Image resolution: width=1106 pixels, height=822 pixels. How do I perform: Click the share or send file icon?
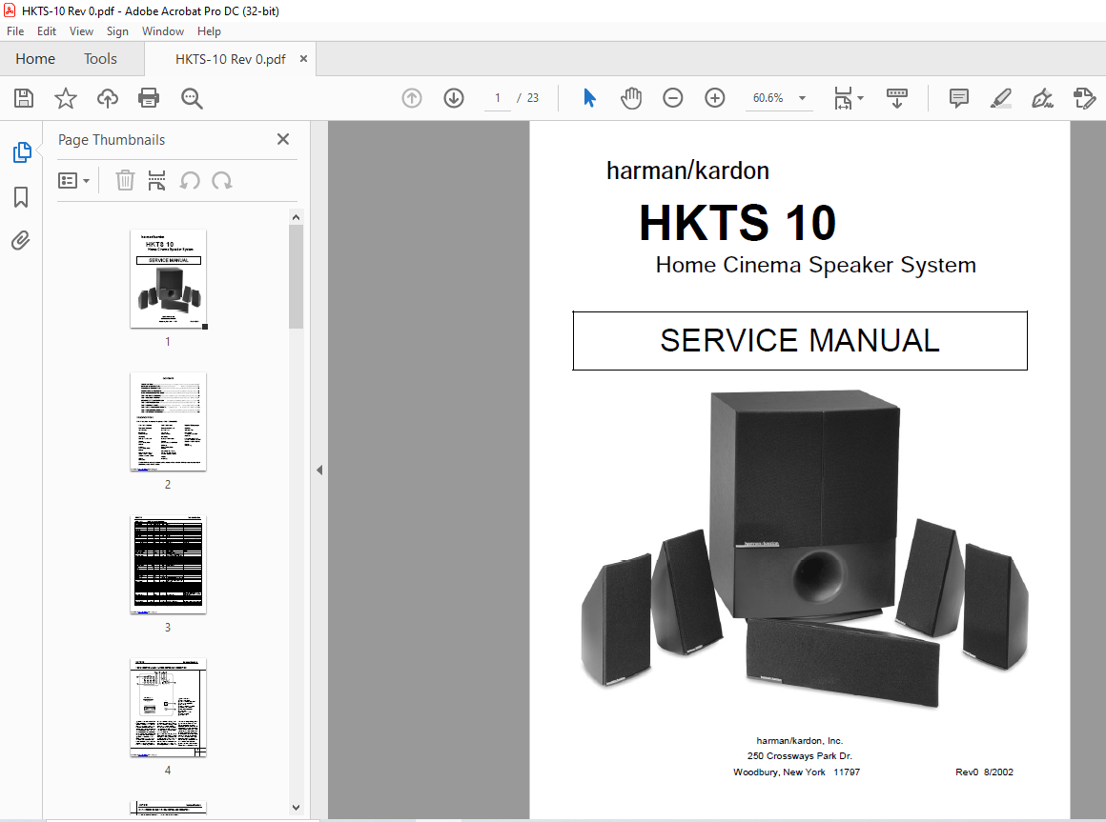tap(1084, 98)
